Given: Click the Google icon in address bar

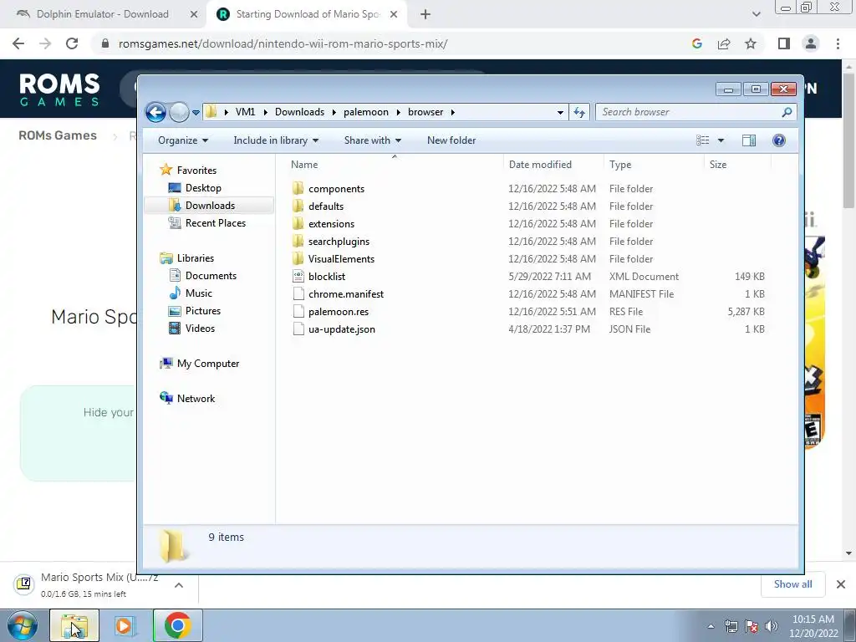Looking at the screenshot, I should [696, 43].
